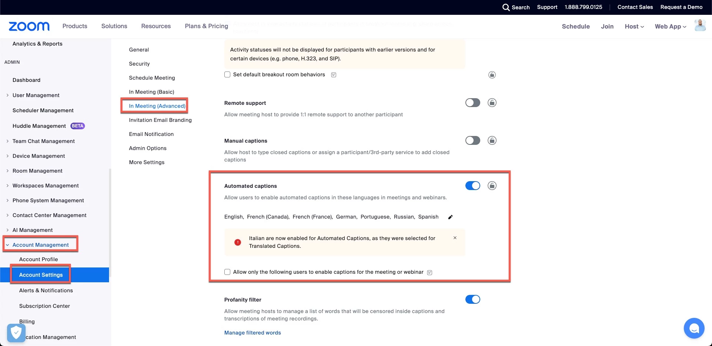Click the Zoom logo

coord(29,26)
